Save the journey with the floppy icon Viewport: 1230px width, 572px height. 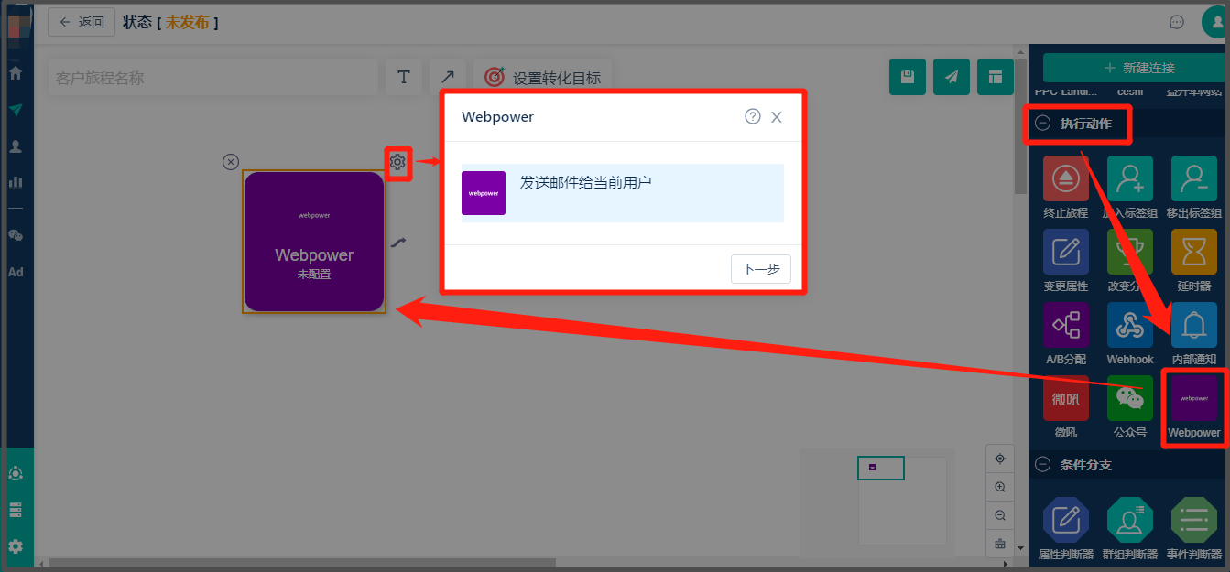908,77
